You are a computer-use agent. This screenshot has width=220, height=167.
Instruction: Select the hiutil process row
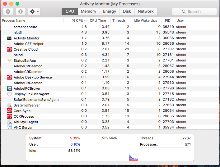110,33
